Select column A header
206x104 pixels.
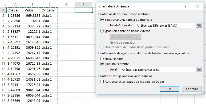click(15, 5)
